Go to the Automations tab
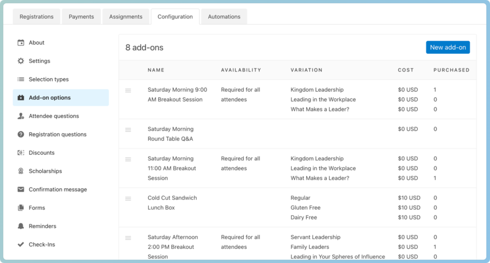Screen dimensions: 490x263 [224, 17]
